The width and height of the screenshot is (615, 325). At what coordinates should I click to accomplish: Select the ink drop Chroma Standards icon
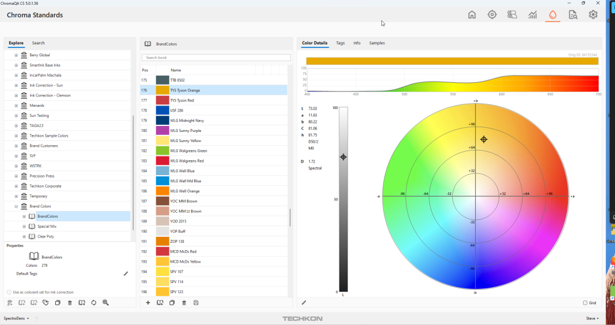click(553, 15)
